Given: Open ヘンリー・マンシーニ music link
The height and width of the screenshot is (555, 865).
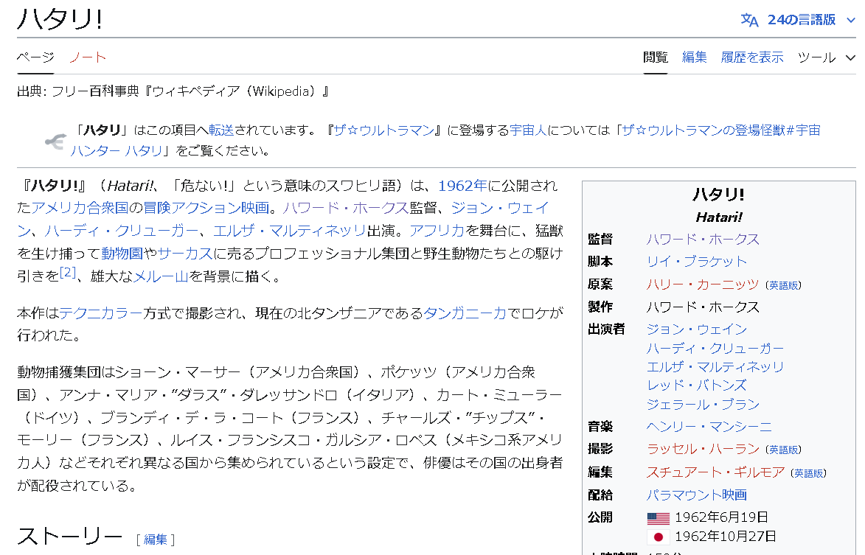Looking at the screenshot, I should pyautogui.click(x=709, y=427).
